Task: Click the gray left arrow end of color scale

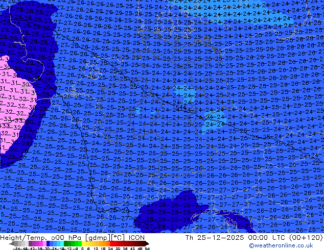Action: [x=12, y=243]
